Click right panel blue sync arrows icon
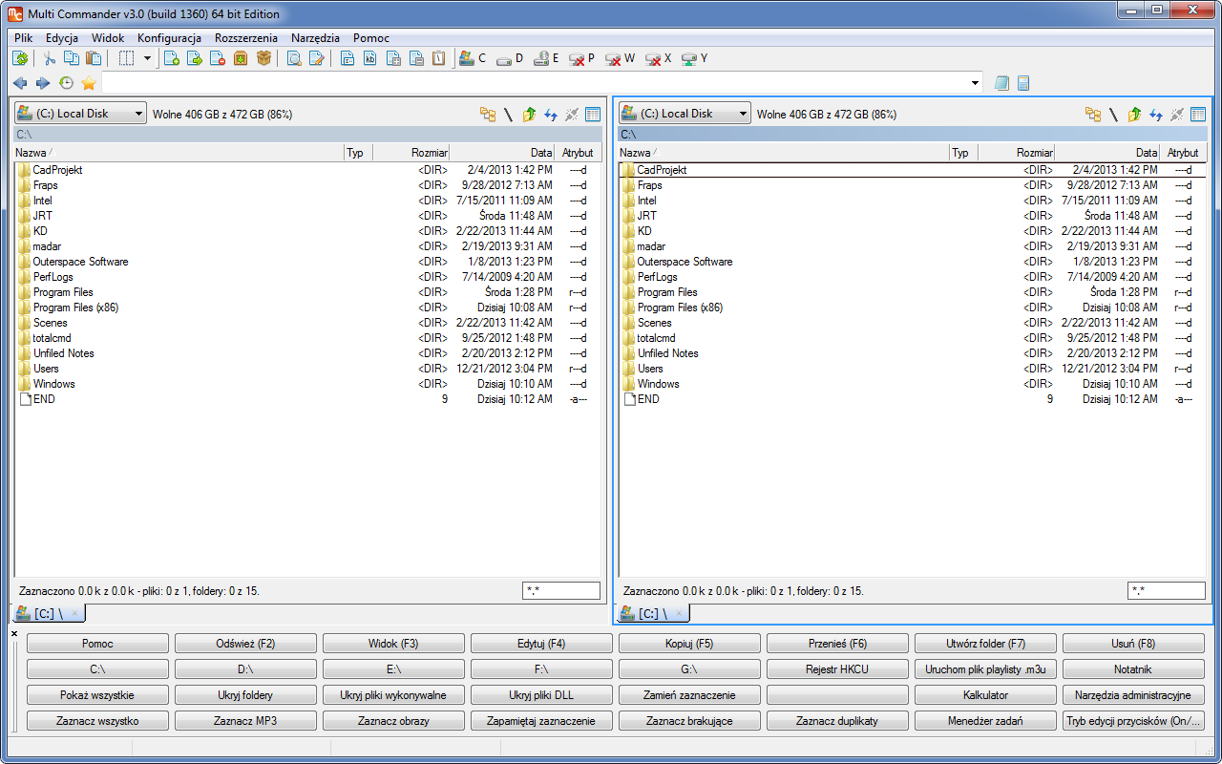The image size is (1222, 764). 1155,115
